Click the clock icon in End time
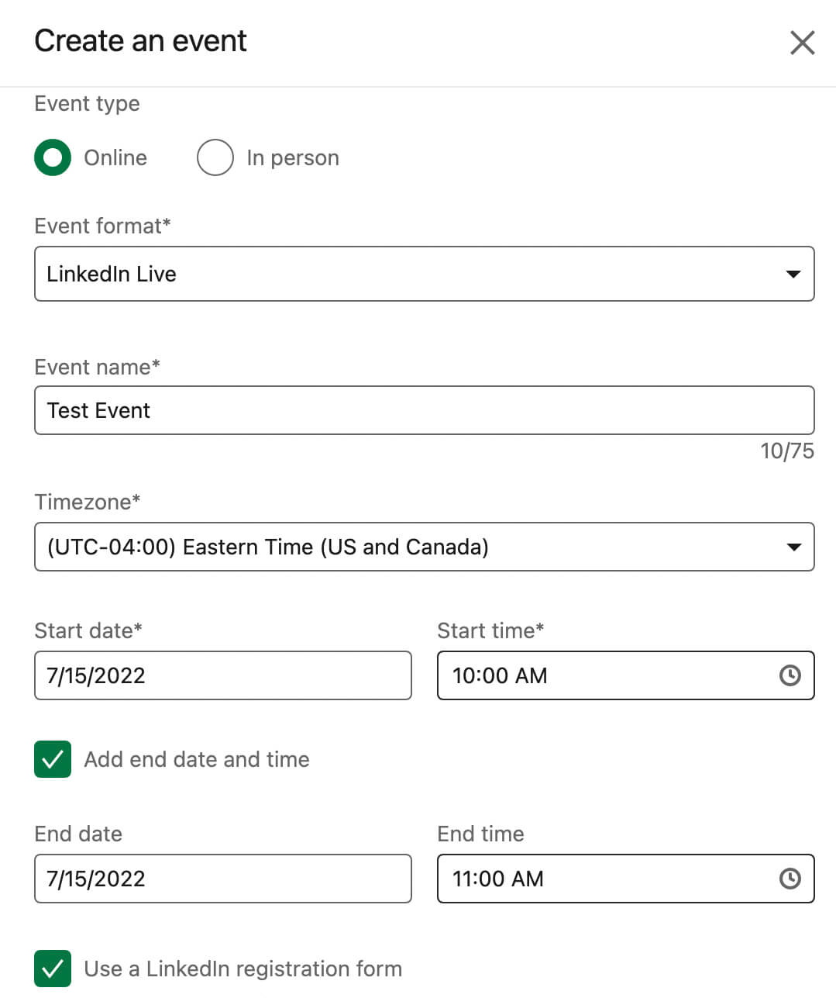Viewport: 836px width, 998px height. (790, 879)
